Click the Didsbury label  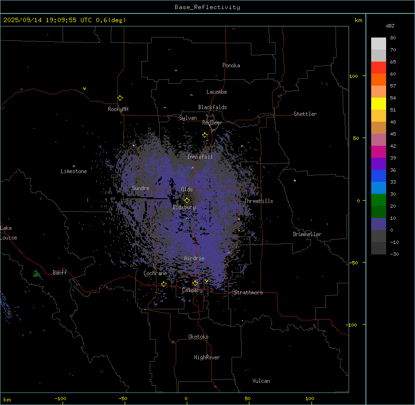point(184,207)
